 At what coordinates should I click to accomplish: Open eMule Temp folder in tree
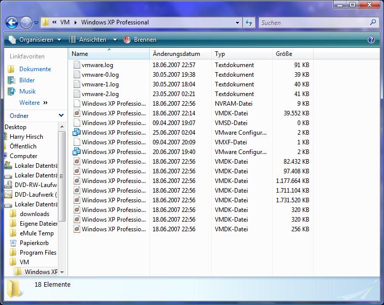(37, 233)
